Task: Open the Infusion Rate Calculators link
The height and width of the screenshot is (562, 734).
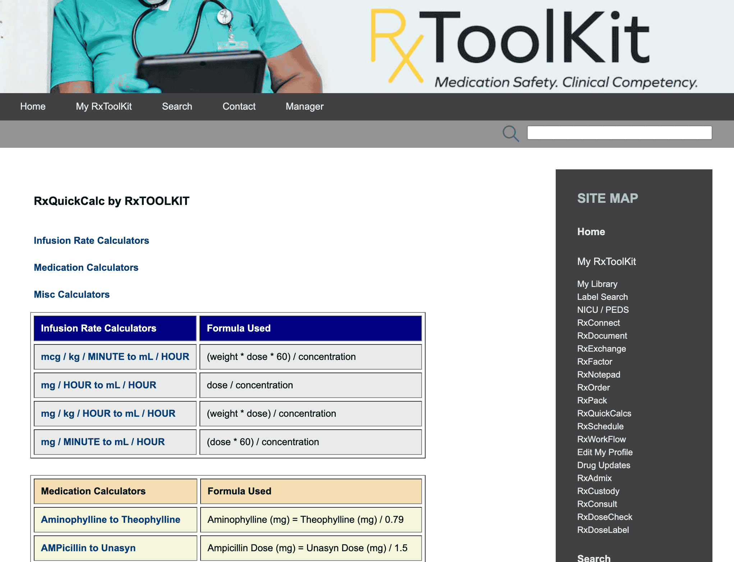Action: tap(92, 240)
